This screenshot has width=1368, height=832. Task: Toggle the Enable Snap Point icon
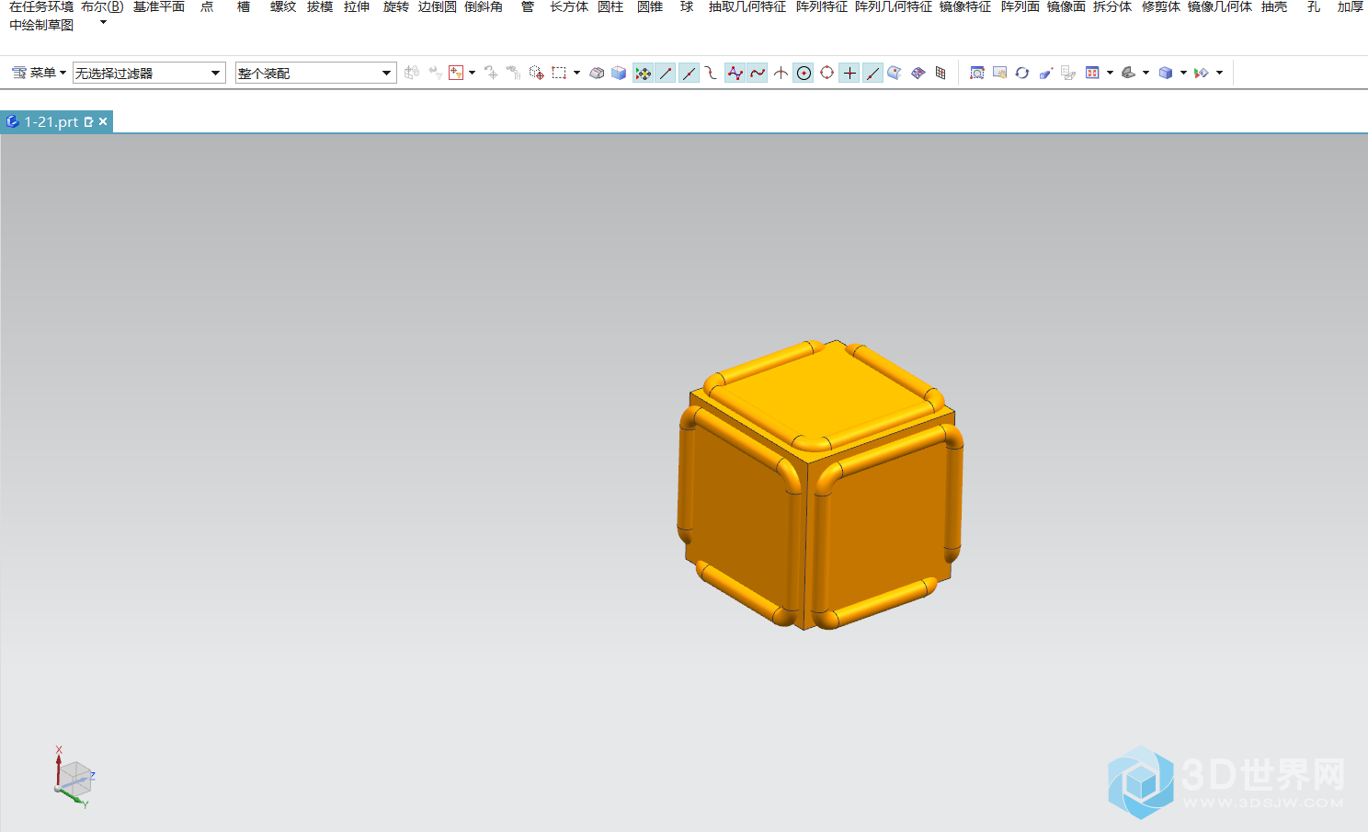tap(643, 73)
